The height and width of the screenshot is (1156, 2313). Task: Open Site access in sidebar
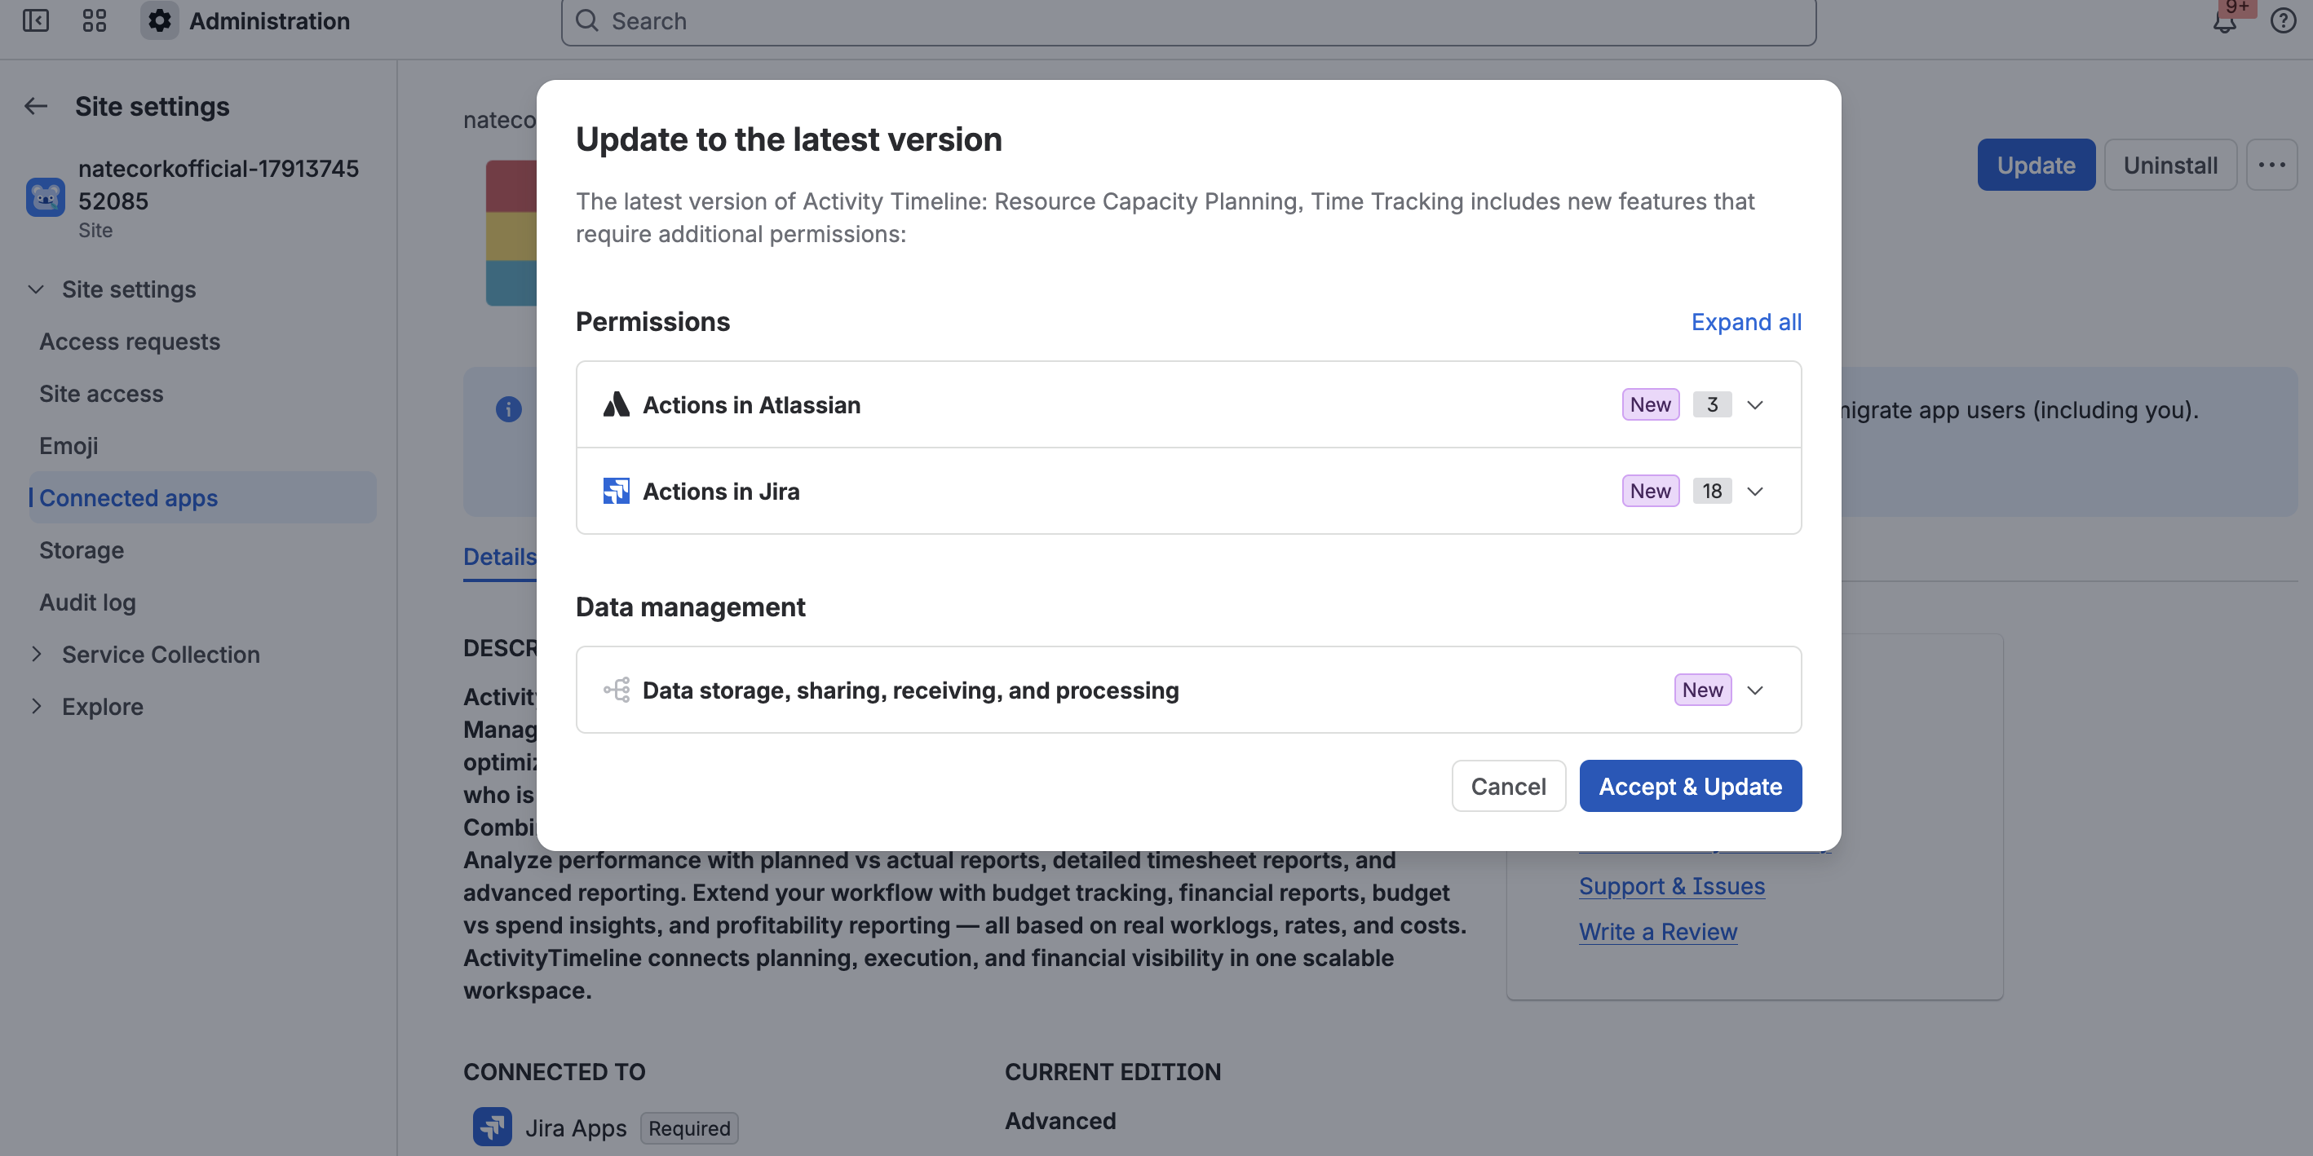point(101,393)
